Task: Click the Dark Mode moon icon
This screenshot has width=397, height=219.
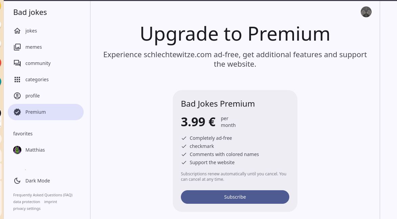Action: coord(17,181)
